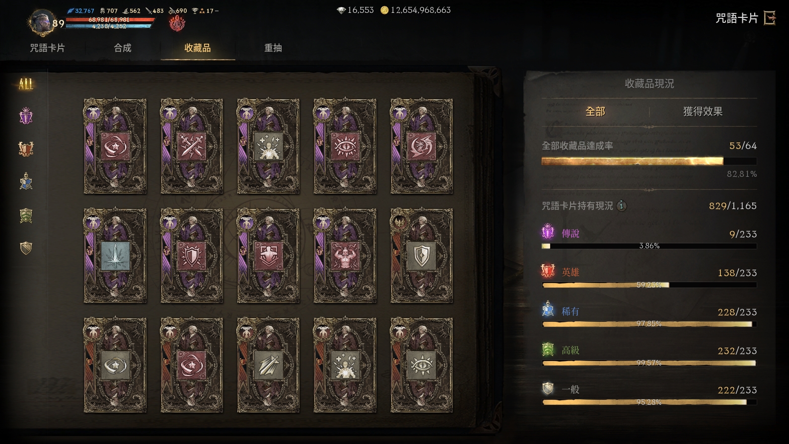Switch to the 咒語卡片 tab
Viewport: 789px width, 444px height.
pos(47,48)
